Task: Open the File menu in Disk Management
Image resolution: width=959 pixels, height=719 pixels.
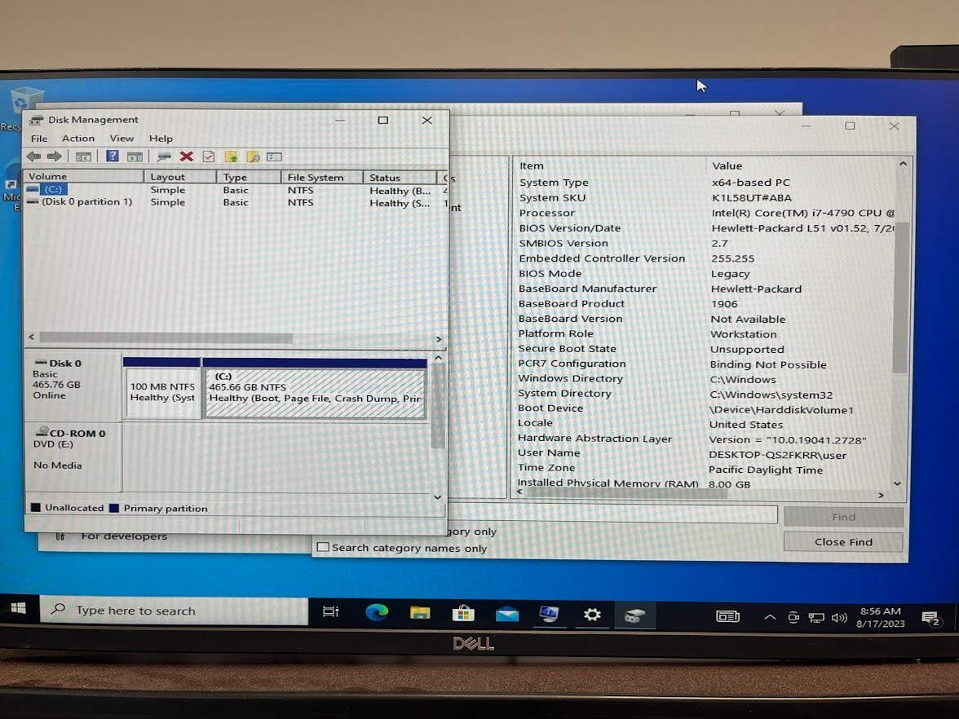Action: (39, 139)
